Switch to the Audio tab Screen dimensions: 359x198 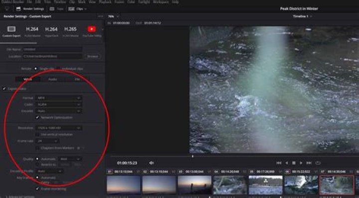[53, 79]
